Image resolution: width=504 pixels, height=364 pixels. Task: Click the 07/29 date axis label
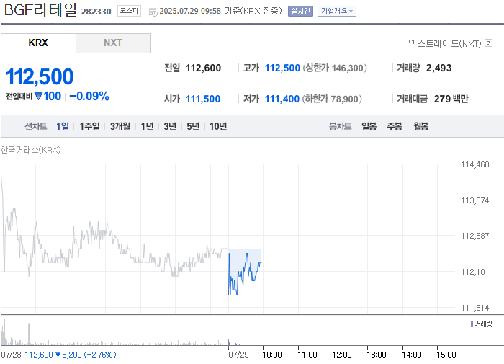238,355
